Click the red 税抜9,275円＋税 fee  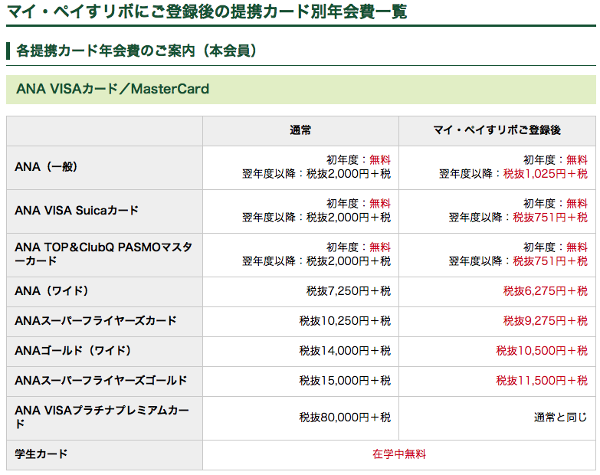(546, 321)
